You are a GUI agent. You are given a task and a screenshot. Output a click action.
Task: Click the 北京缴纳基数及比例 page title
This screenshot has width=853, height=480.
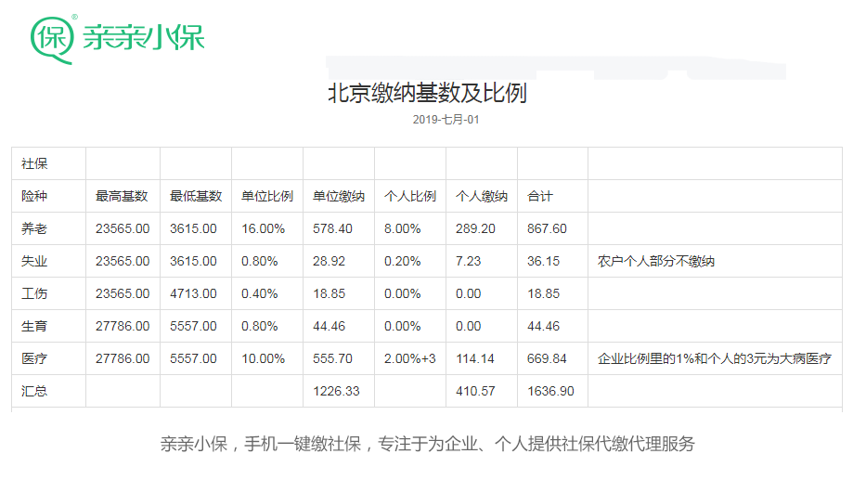pos(427,93)
